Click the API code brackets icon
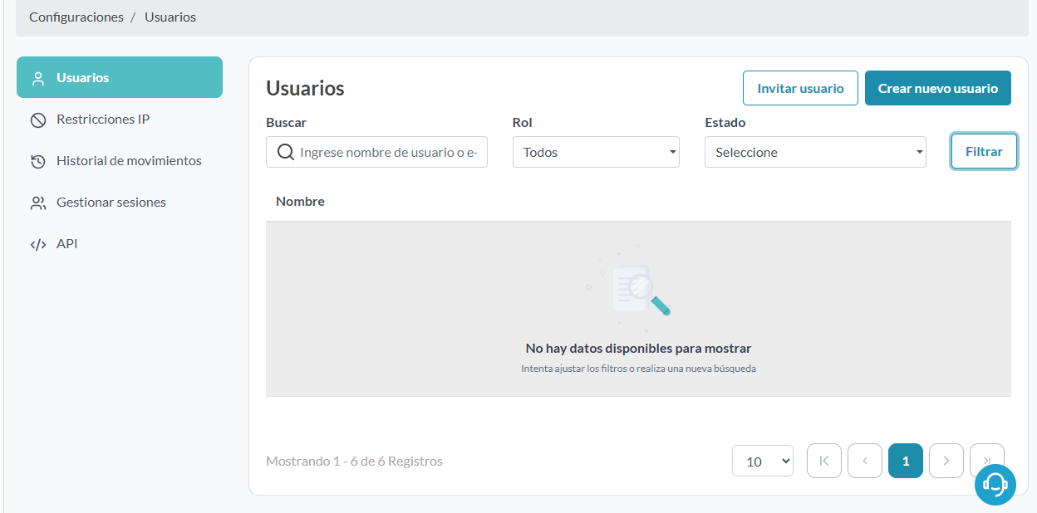 pos(37,244)
